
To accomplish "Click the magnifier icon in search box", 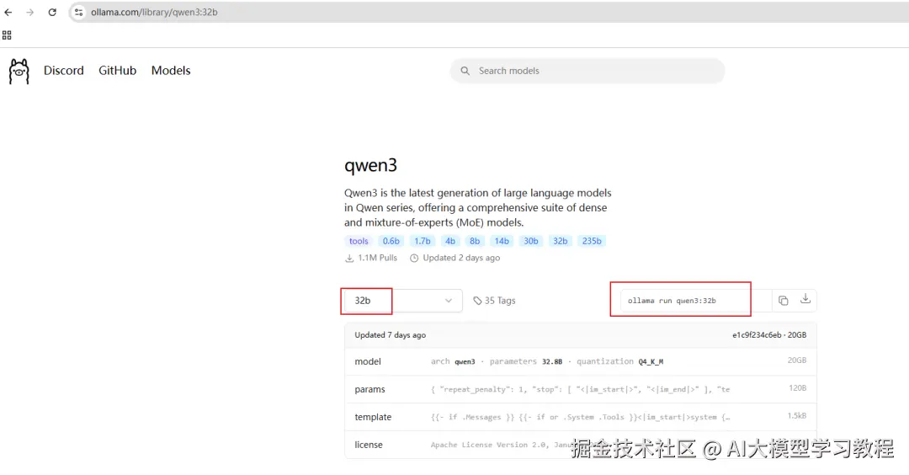I will tap(465, 71).
